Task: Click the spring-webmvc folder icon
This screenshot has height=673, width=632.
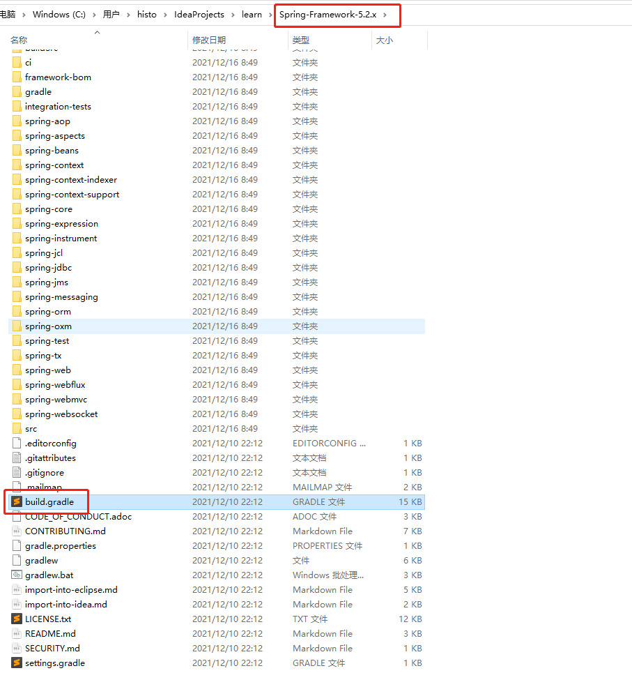Action: 17,399
